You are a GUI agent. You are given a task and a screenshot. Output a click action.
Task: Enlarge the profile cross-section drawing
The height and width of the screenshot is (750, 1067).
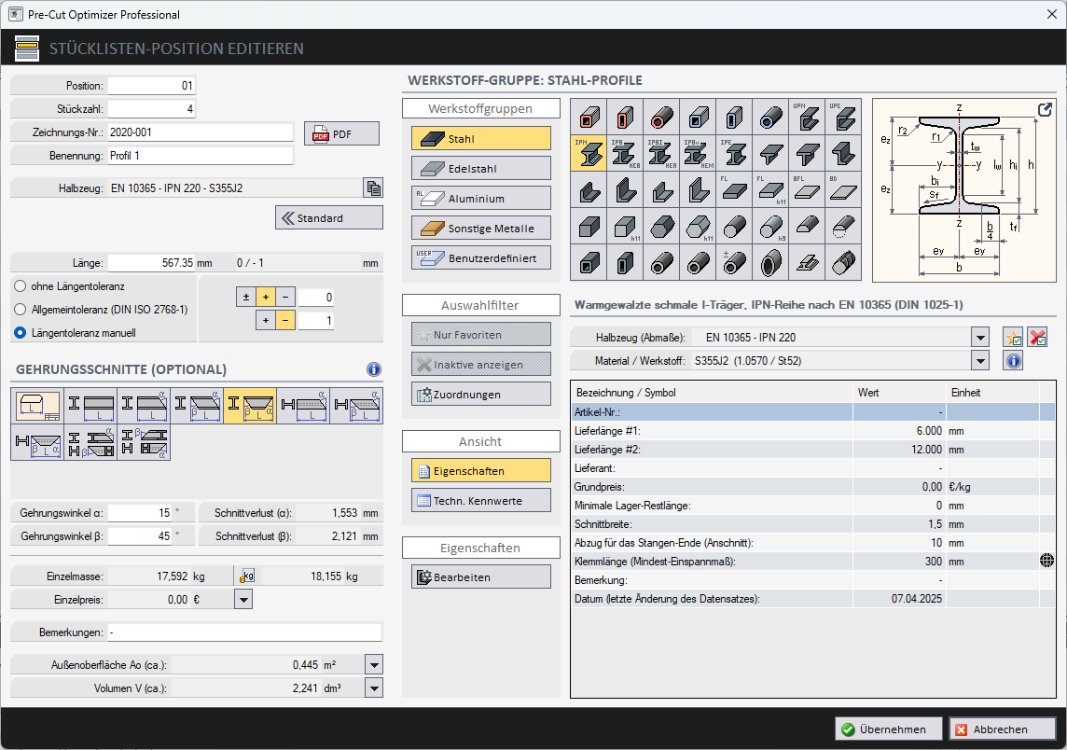tap(1045, 109)
